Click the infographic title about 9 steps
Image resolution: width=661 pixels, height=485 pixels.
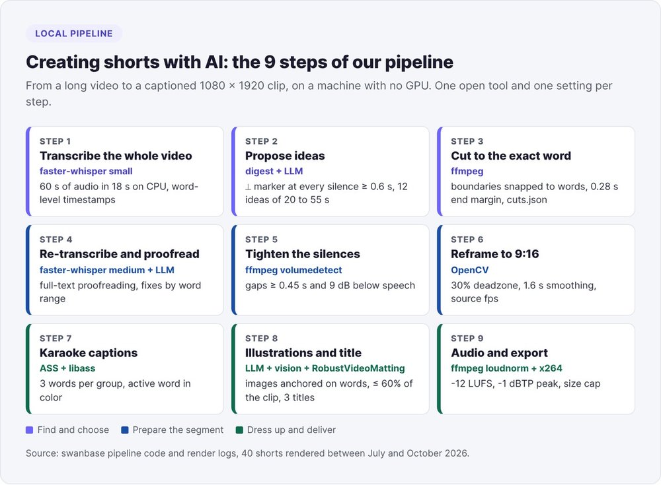pos(239,62)
